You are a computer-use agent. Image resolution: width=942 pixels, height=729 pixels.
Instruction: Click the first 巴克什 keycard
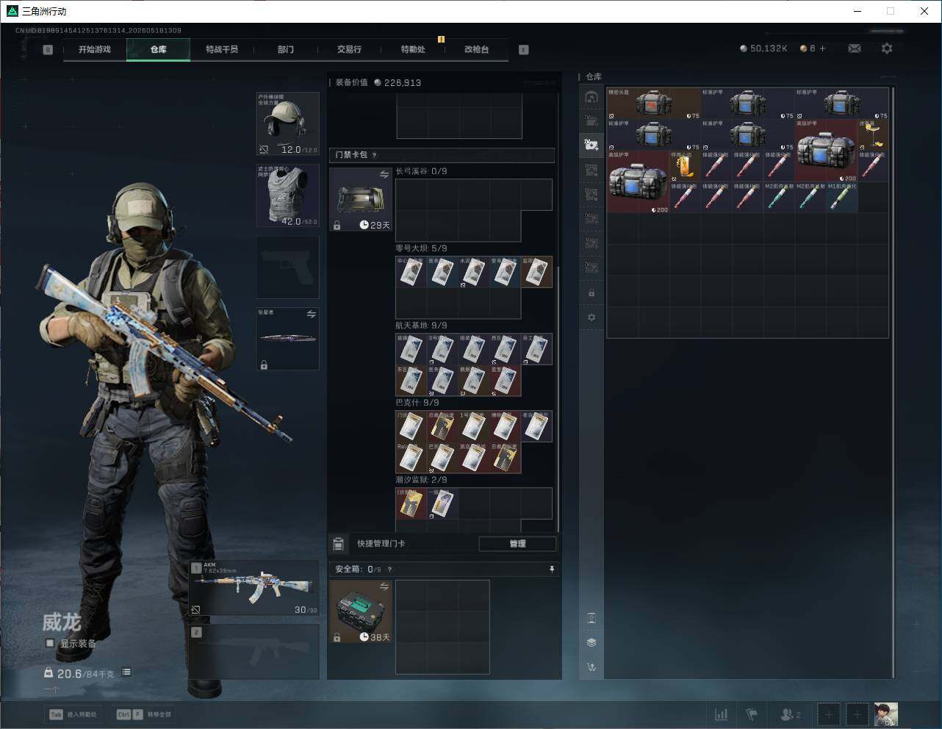[411, 426]
